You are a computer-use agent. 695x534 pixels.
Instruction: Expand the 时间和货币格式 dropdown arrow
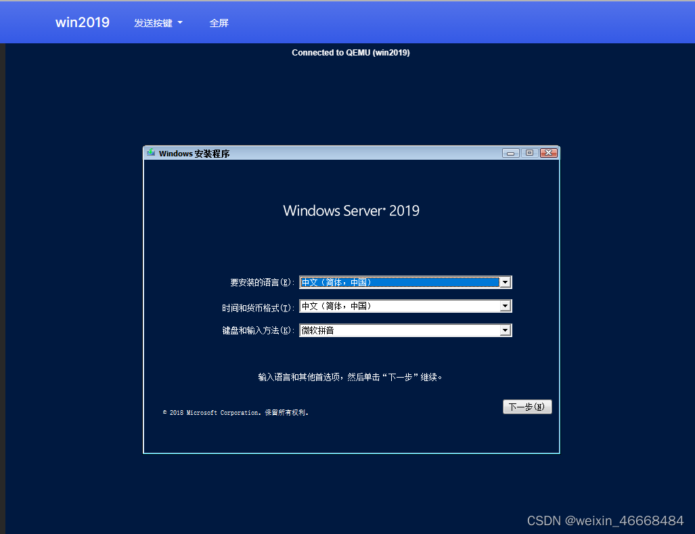point(506,306)
